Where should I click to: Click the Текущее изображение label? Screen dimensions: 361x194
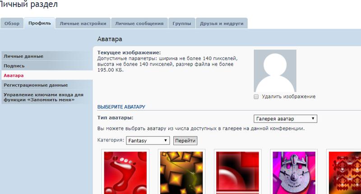coord(129,53)
